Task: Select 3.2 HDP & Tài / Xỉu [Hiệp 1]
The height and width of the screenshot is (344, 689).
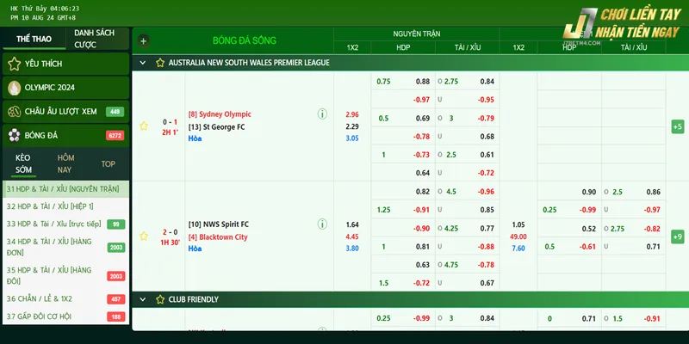Action: 50,206
